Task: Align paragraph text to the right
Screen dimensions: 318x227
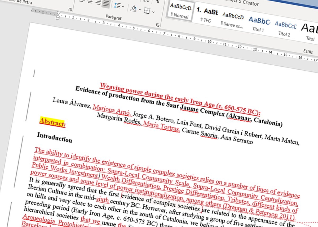Action: pyautogui.click(x=98, y=3)
